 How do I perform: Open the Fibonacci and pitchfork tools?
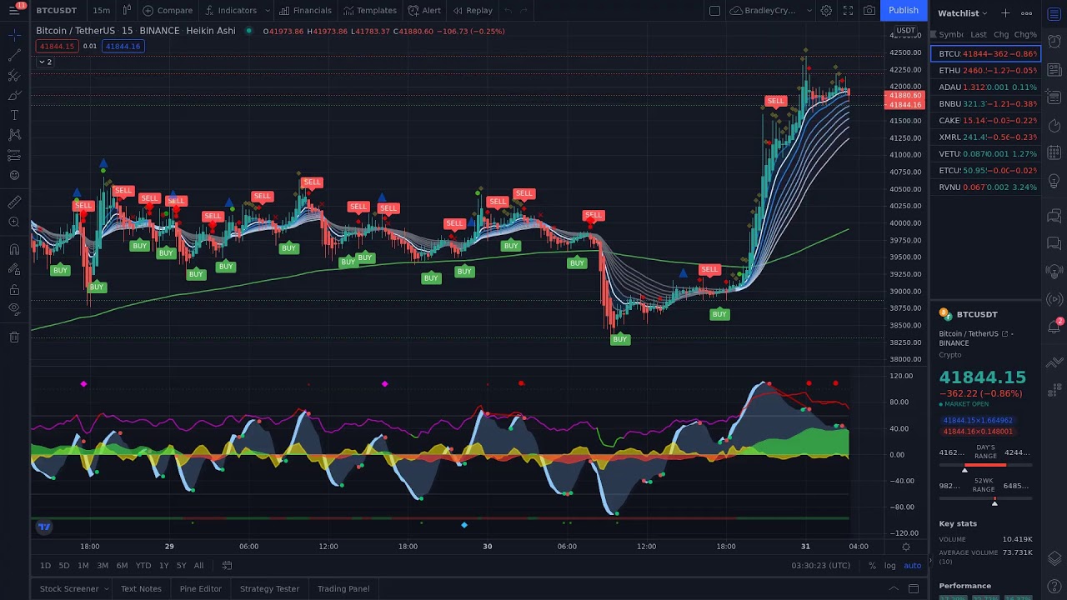(x=14, y=75)
